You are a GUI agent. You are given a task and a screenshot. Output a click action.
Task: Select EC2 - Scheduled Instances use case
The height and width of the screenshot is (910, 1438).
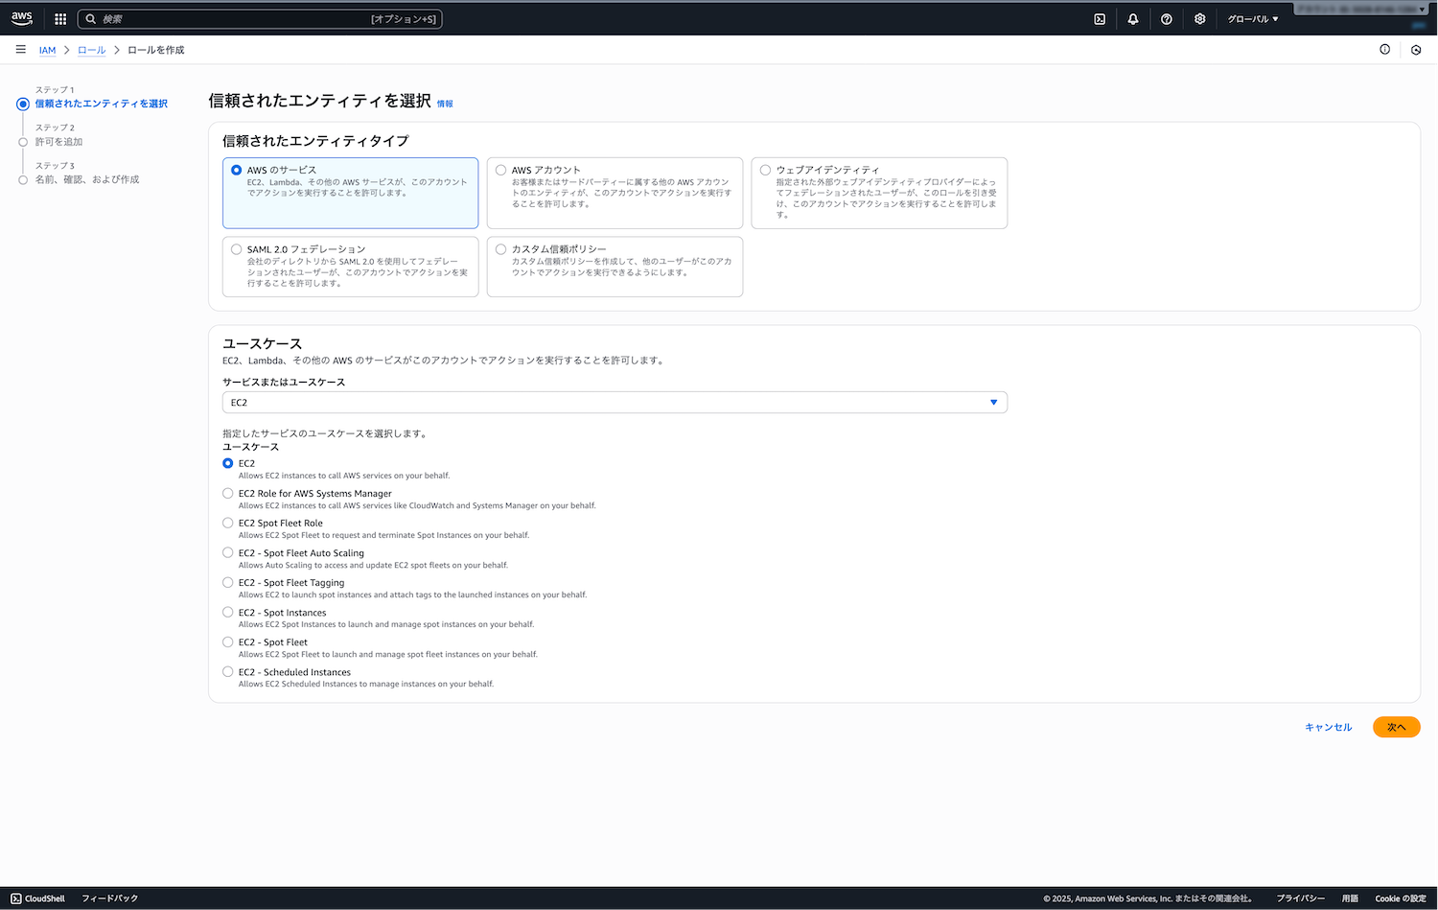[228, 672]
